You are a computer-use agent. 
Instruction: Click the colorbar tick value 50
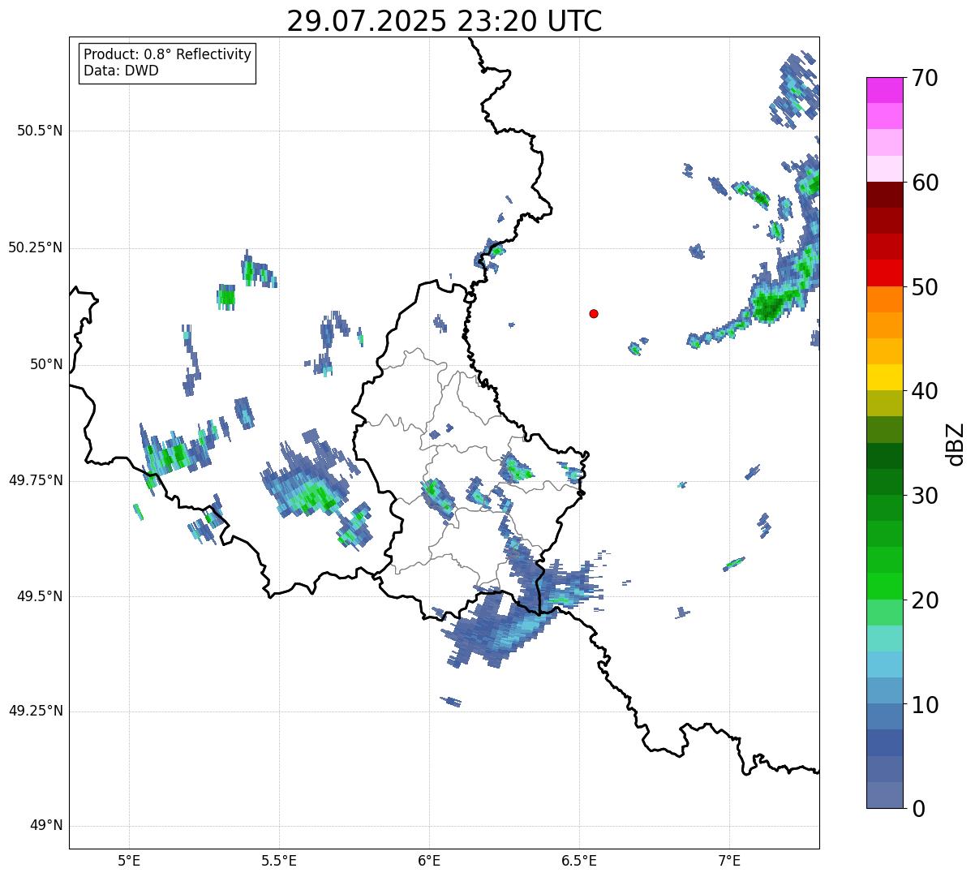coord(925,287)
